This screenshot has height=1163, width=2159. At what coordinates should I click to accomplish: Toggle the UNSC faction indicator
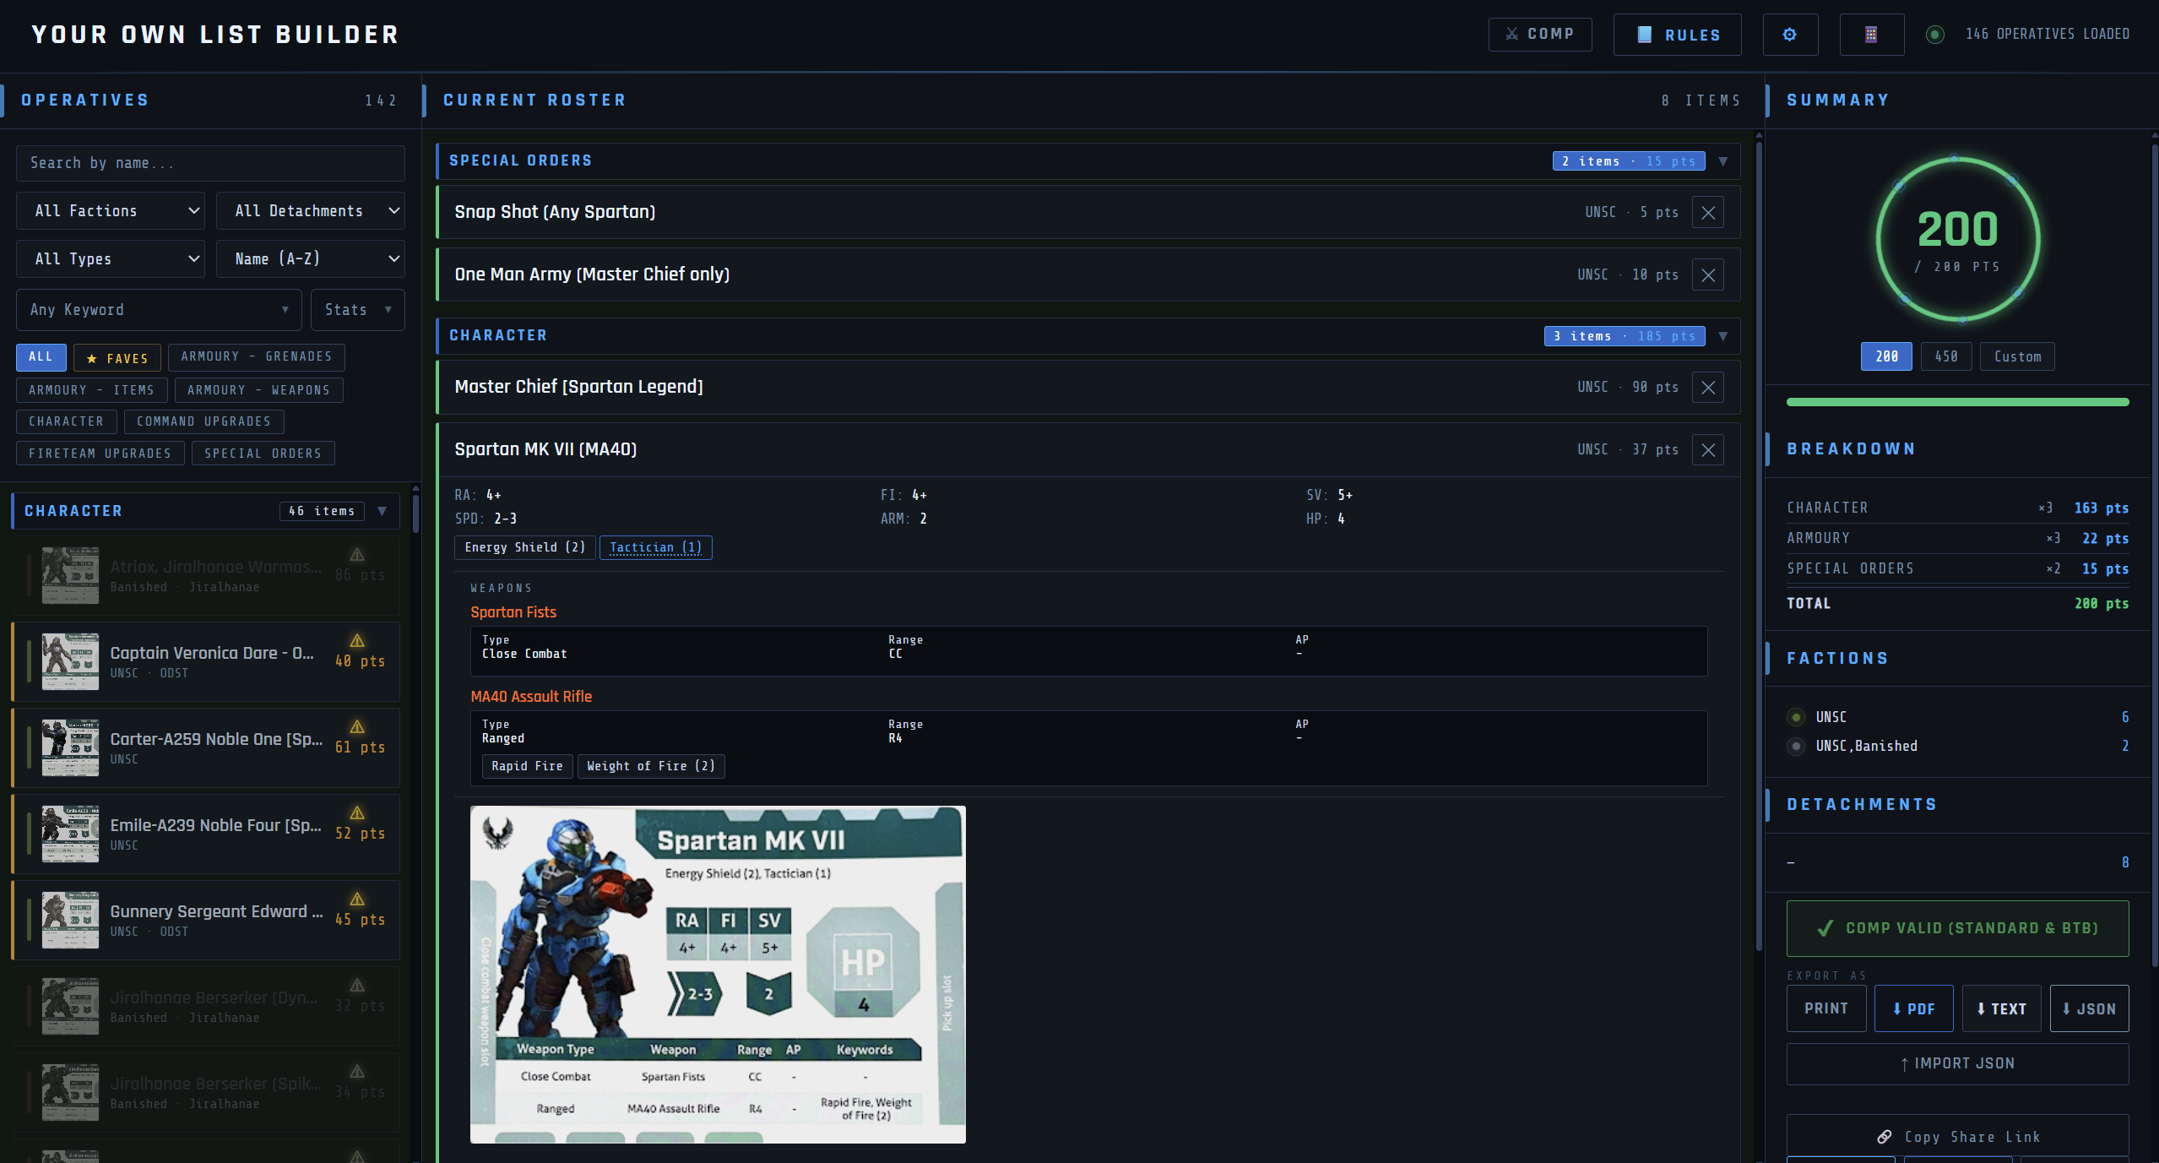tap(1796, 717)
